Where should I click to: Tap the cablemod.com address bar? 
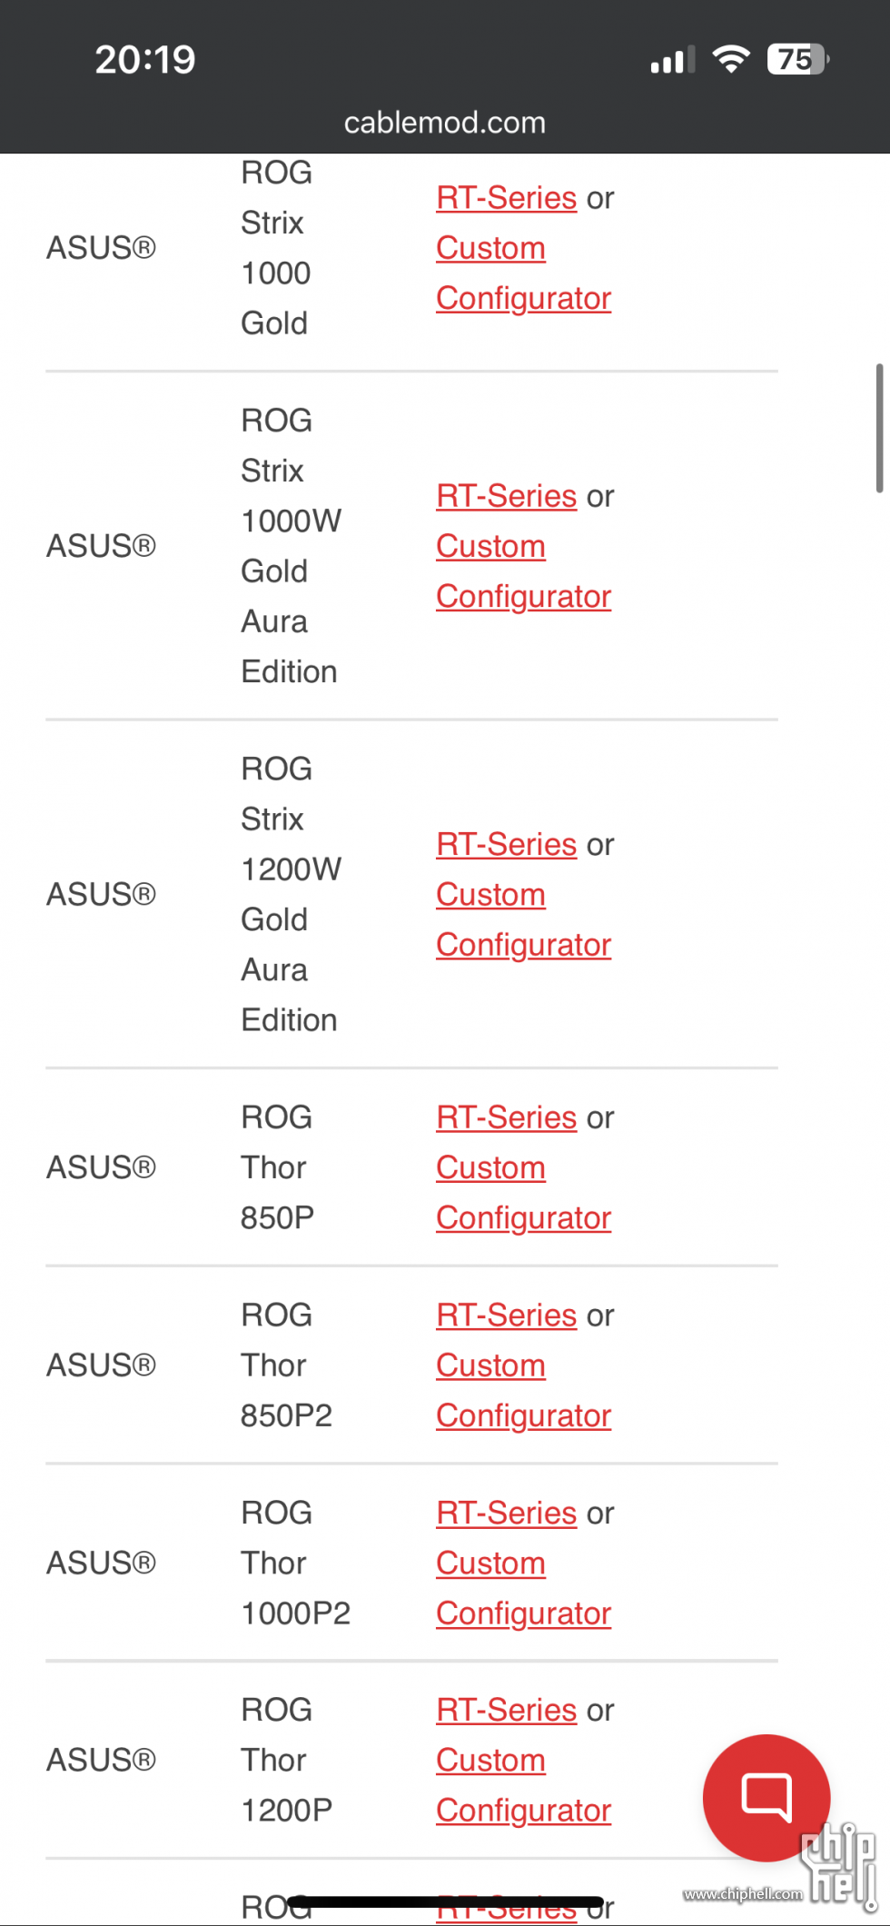coord(445,122)
